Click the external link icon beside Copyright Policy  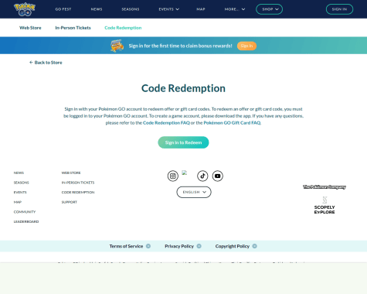[x=255, y=246]
